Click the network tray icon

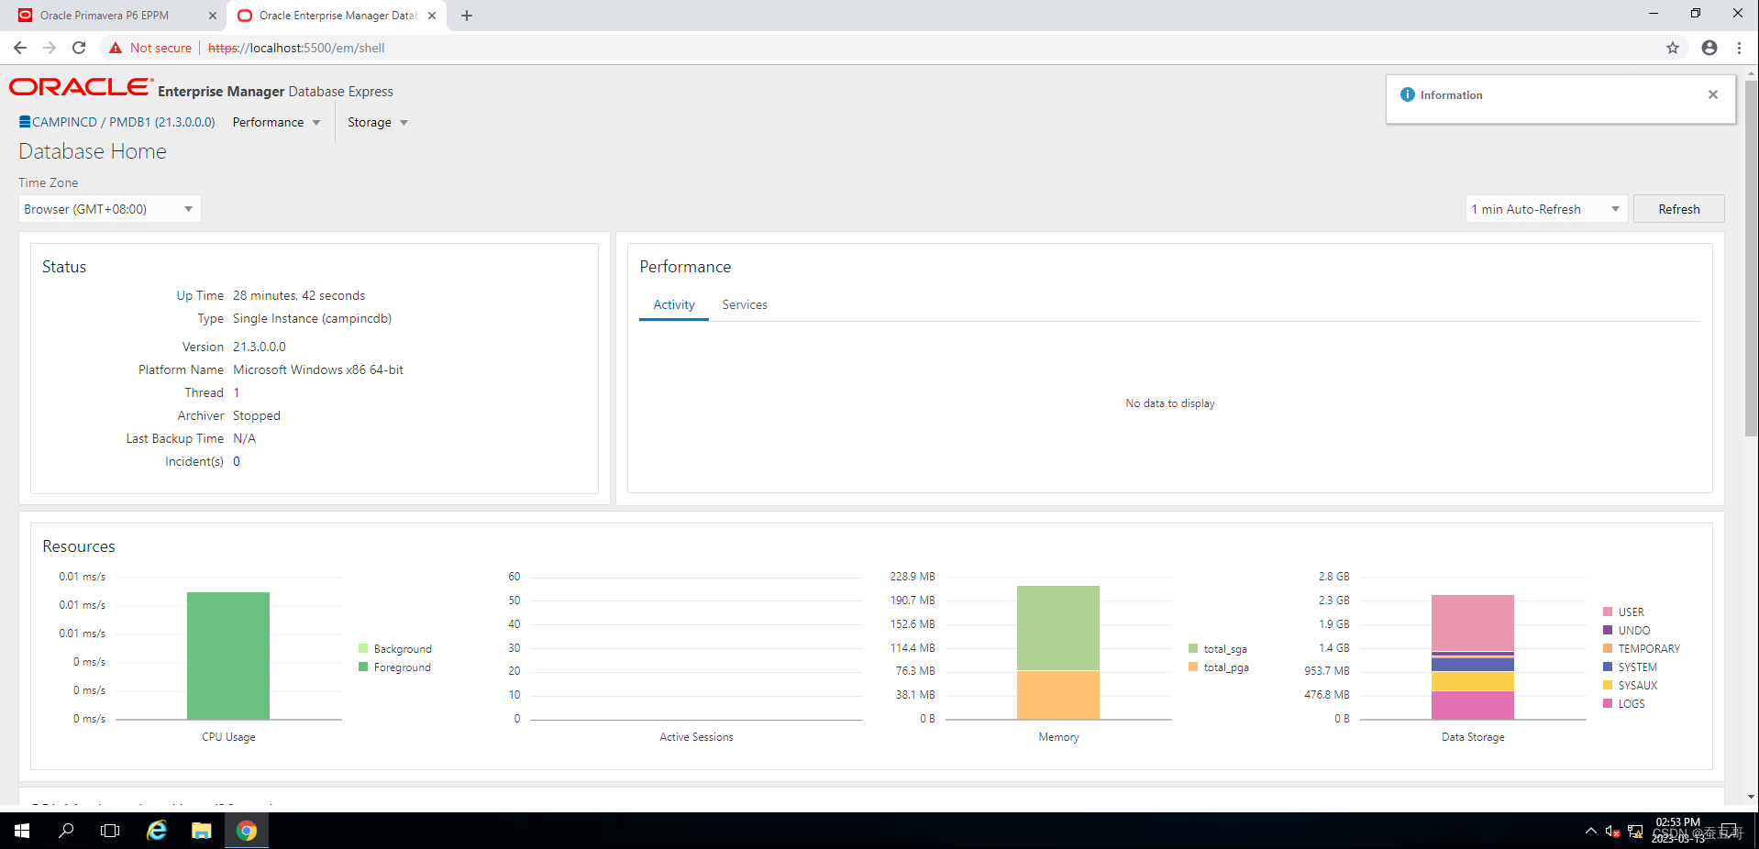point(1635,832)
